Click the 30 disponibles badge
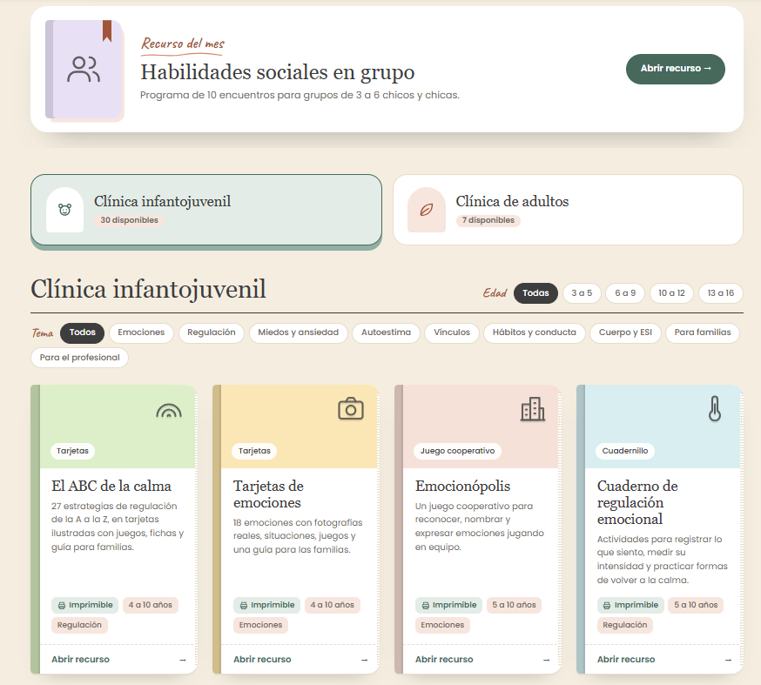The image size is (761, 685). (x=129, y=220)
